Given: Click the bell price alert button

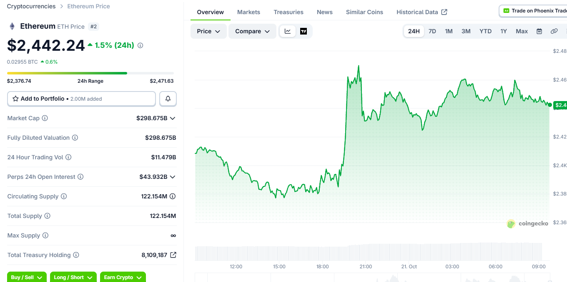Looking at the screenshot, I should click(x=168, y=99).
